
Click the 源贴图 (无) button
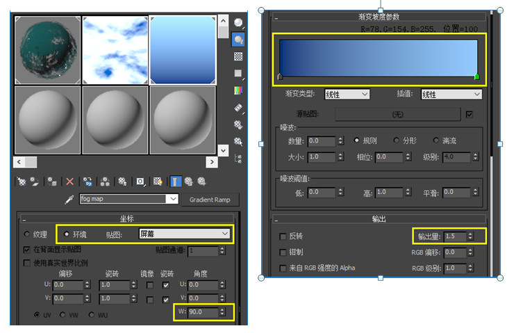point(397,114)
